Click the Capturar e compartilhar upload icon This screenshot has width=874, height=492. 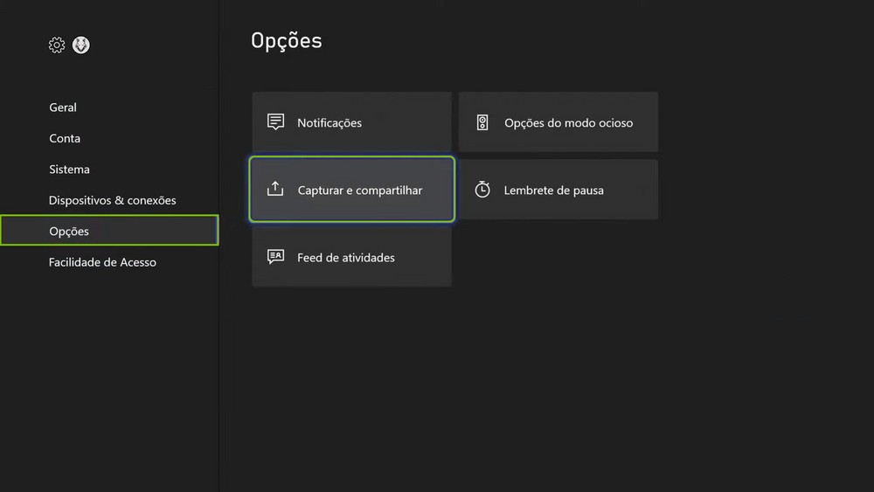(275, 190)
